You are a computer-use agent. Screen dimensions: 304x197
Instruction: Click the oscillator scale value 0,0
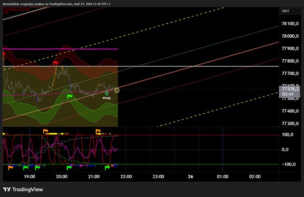pyautogui.click(x=285, y=150)
